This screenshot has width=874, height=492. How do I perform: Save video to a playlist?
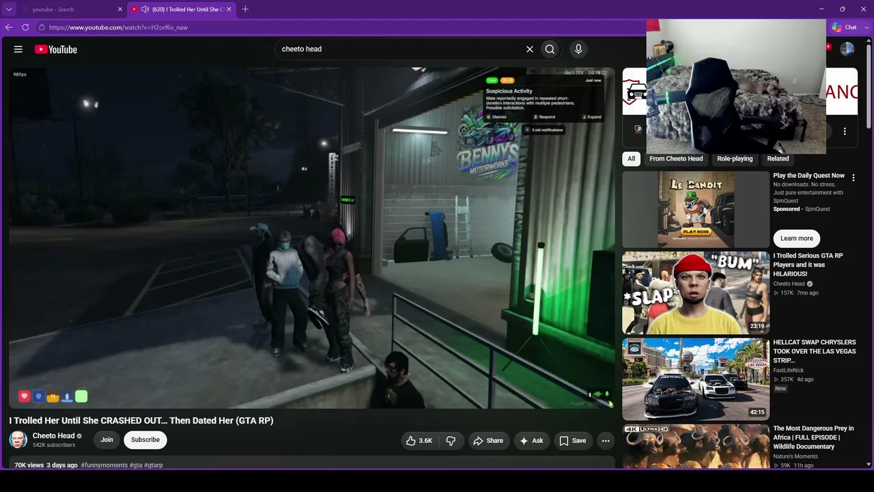click(x=573, y=441)
